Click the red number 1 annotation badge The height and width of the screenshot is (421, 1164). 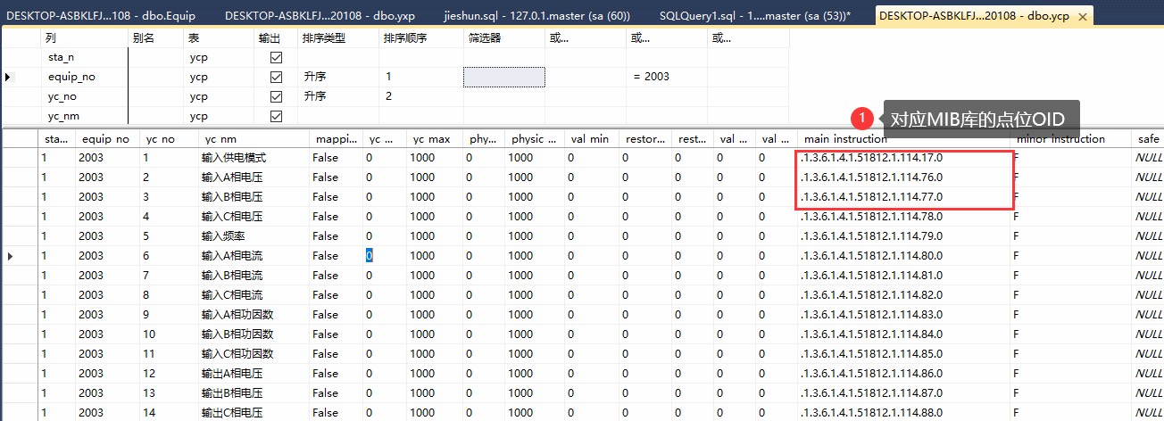click(x=863, y=118)
